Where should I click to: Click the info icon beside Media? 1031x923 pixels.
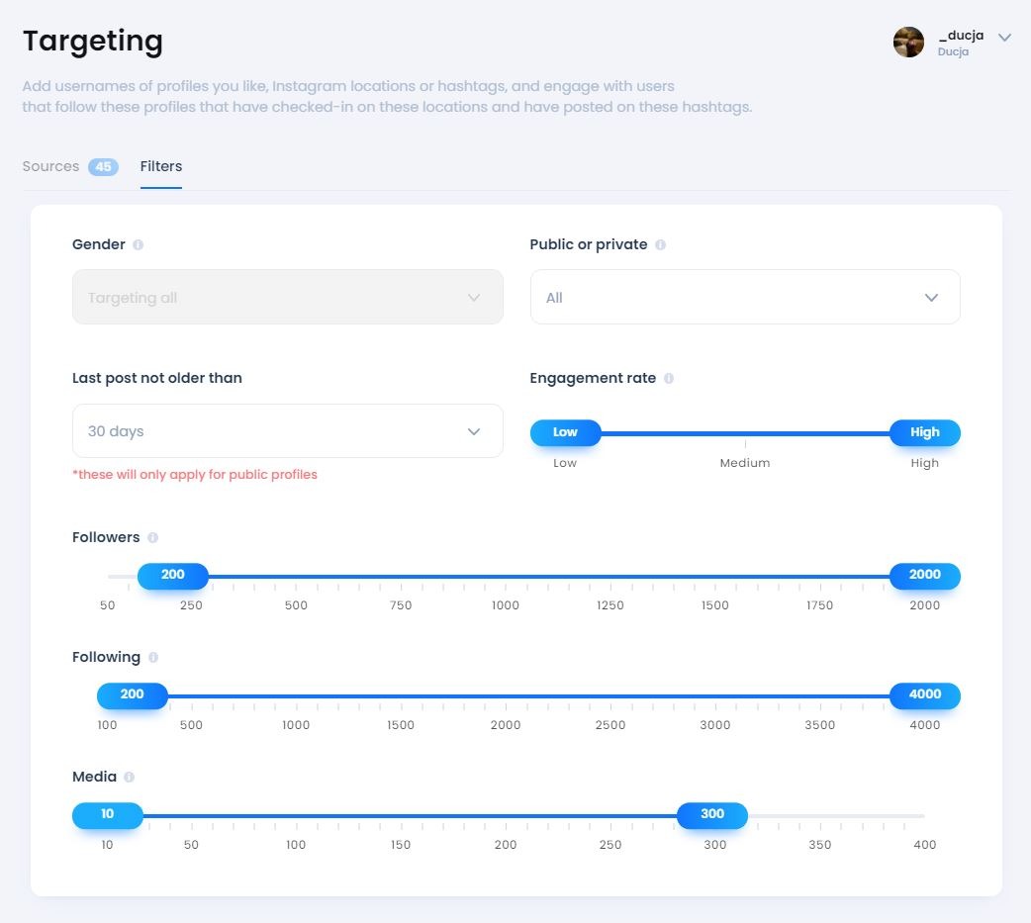click(x=129, y=778)
